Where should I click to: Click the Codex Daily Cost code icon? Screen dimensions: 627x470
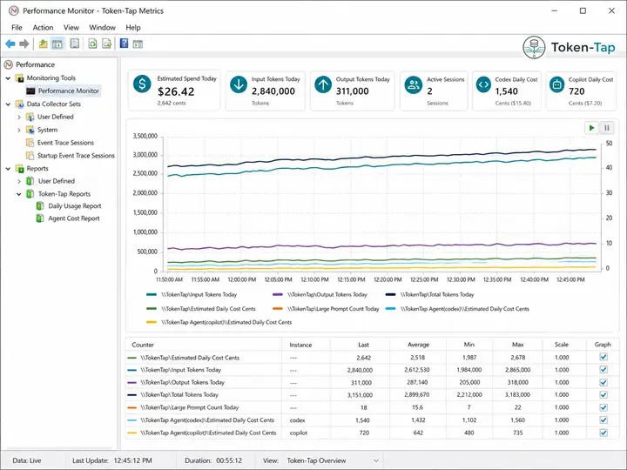pos(483,84)
